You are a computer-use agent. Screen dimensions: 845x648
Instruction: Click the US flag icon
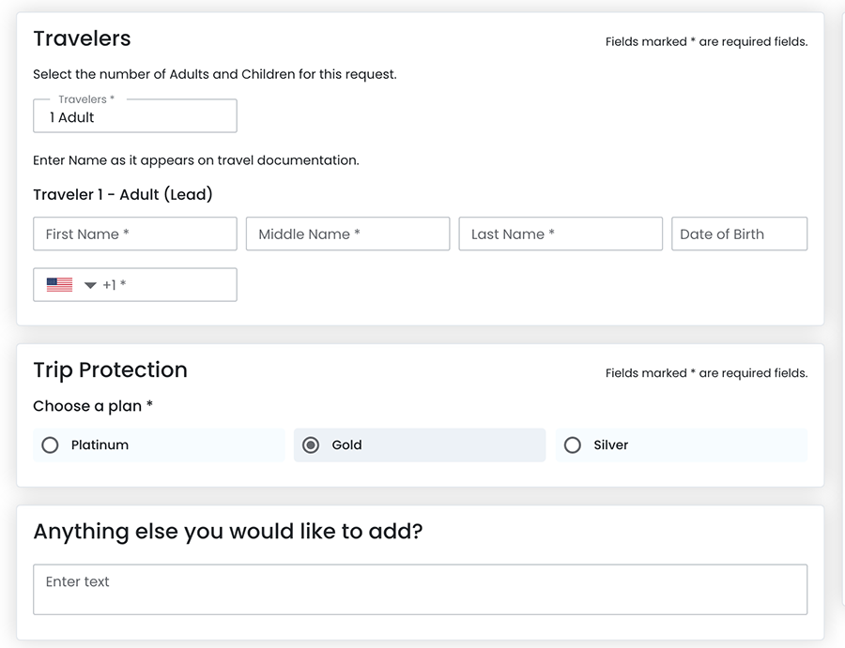point(59,285)
